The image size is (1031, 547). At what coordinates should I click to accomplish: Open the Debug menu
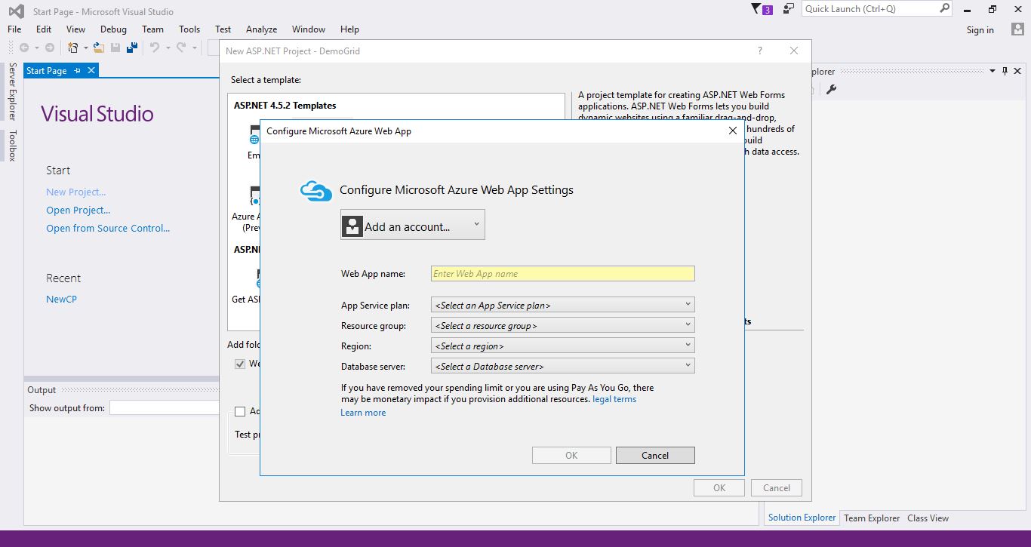tap(113, 29)
